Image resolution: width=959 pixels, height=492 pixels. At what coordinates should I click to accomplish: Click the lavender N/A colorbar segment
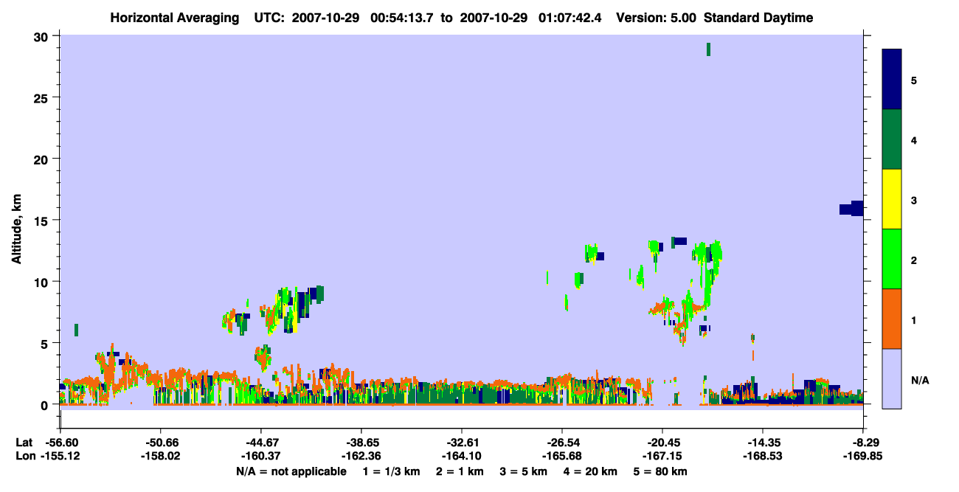892,378
